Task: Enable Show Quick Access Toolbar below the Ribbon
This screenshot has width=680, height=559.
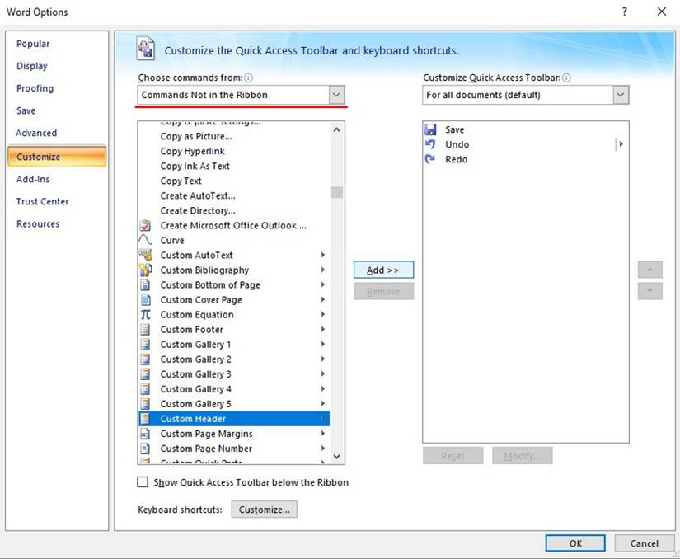Action: (x=143, y=481)
